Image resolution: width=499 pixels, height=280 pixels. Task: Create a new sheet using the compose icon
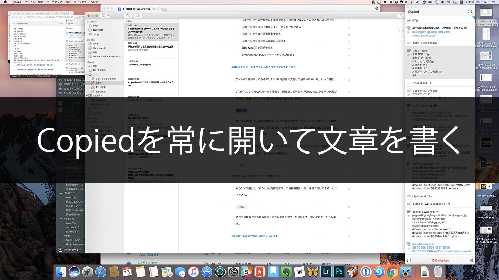[x=139, y=16]
